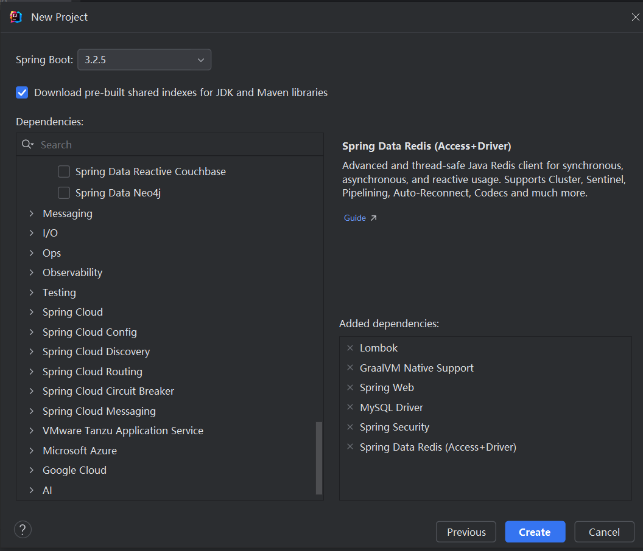Select GraalVM Native Support text entry
Screen dimensions: 643x551
[416, 368]
